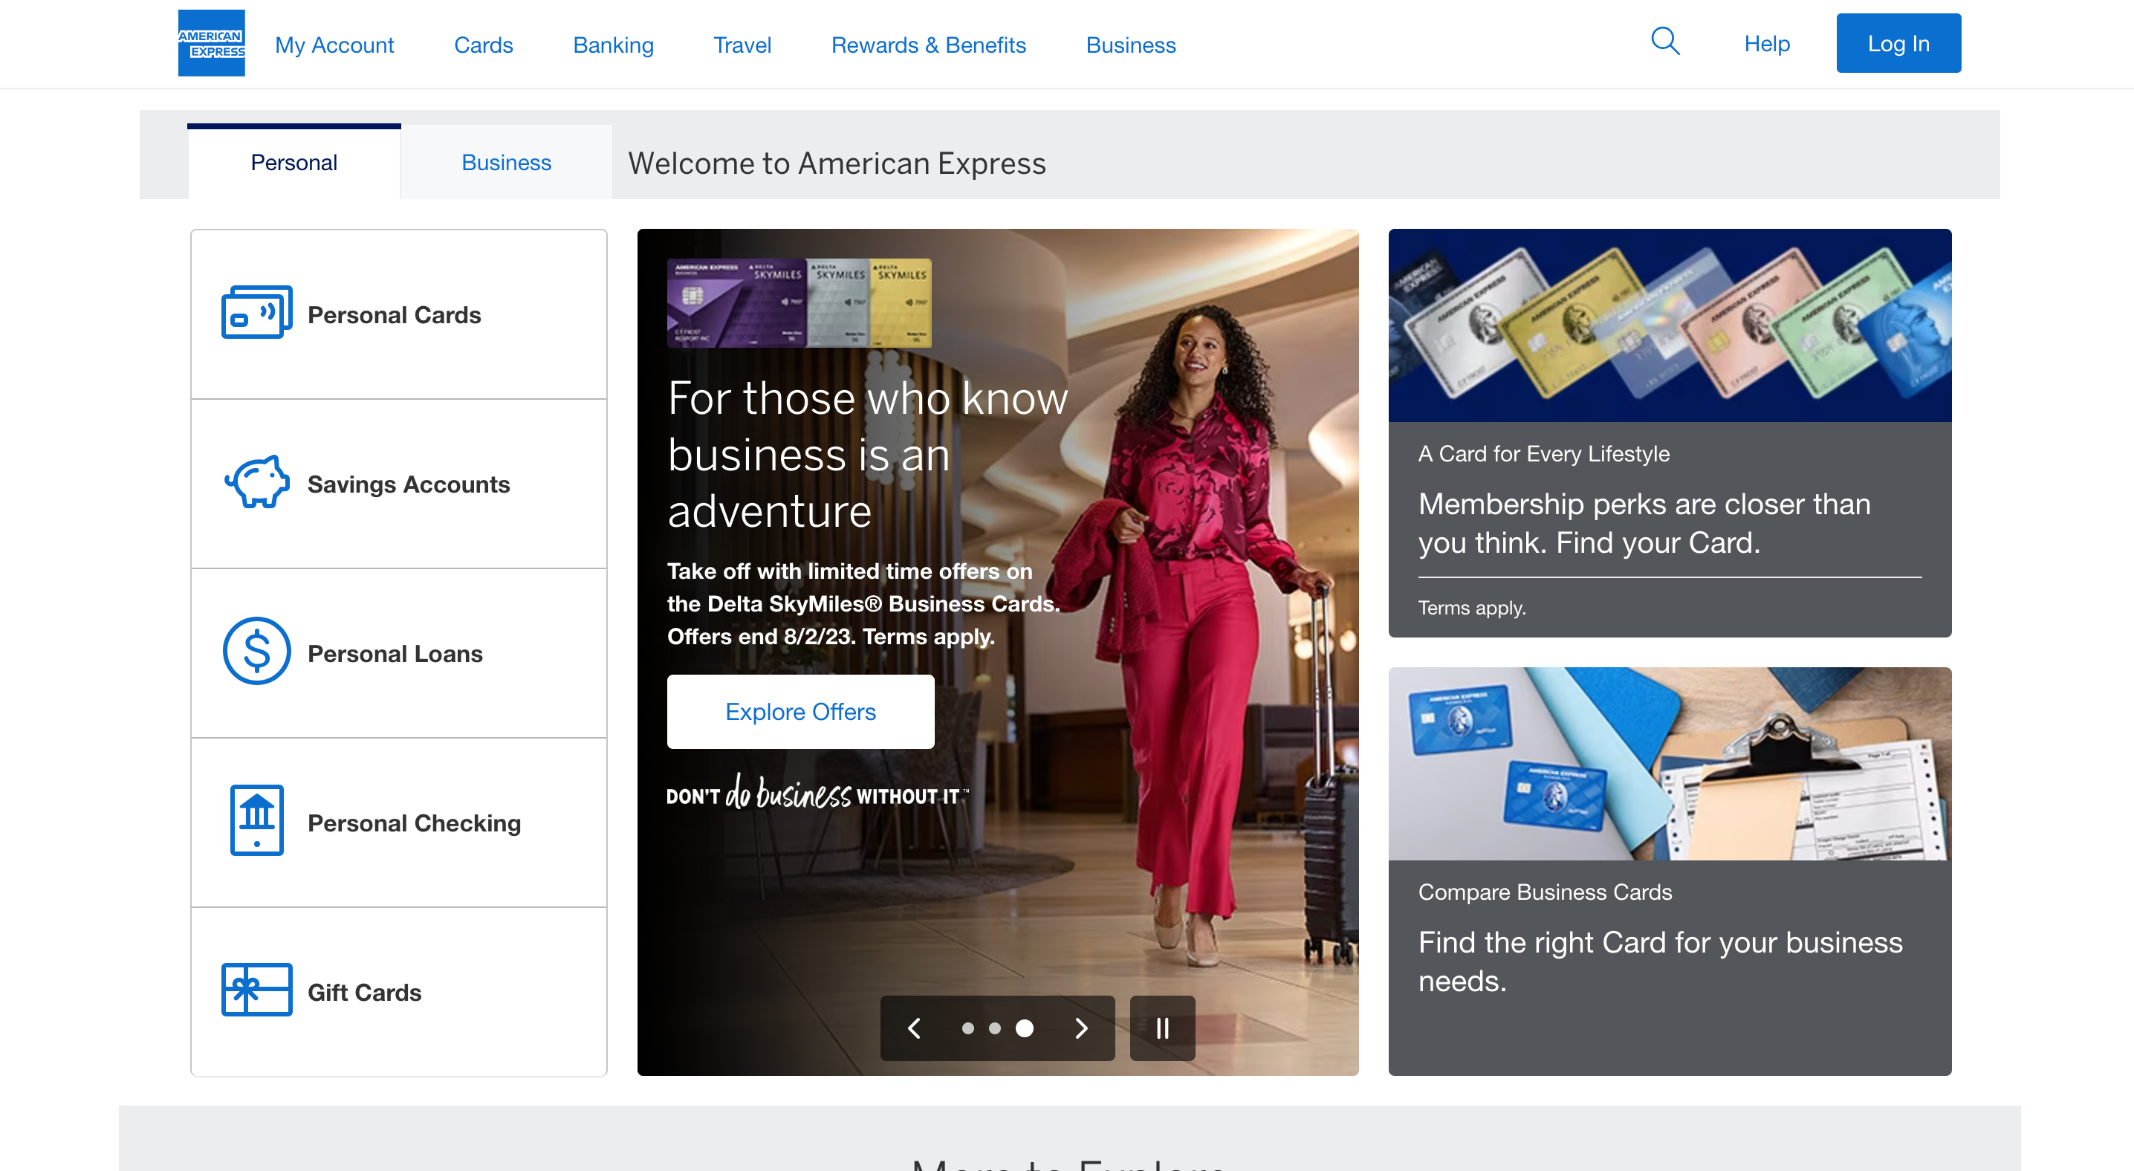
Task: Open the Travel menu
Action: pos(742,45)
